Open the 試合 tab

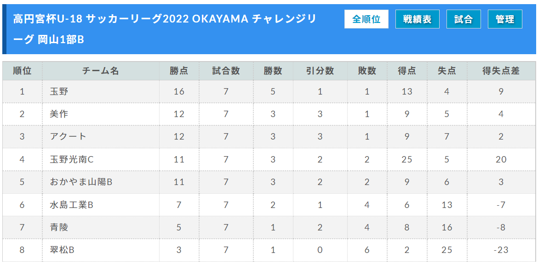(464, 19)
